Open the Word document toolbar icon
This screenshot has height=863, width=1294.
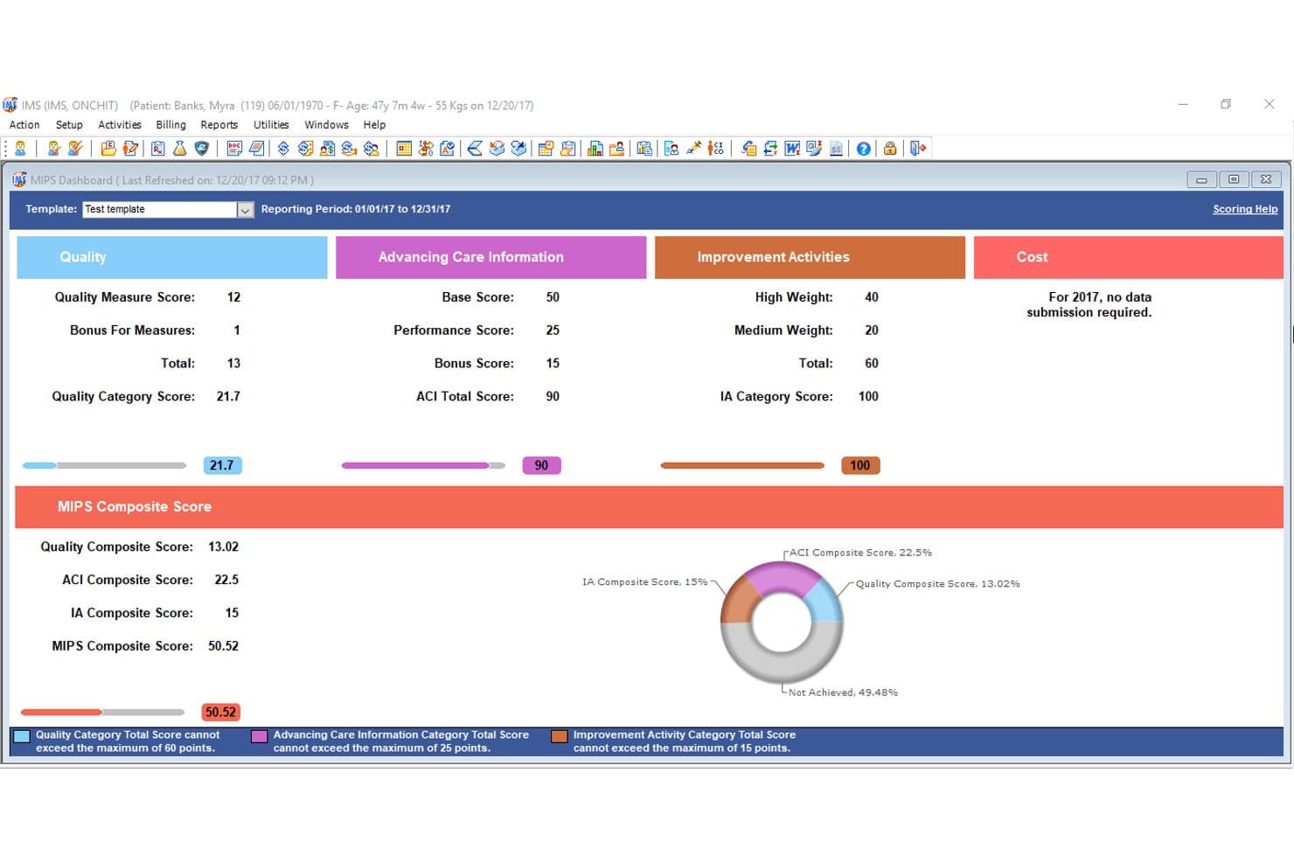(x=792, y=149)
